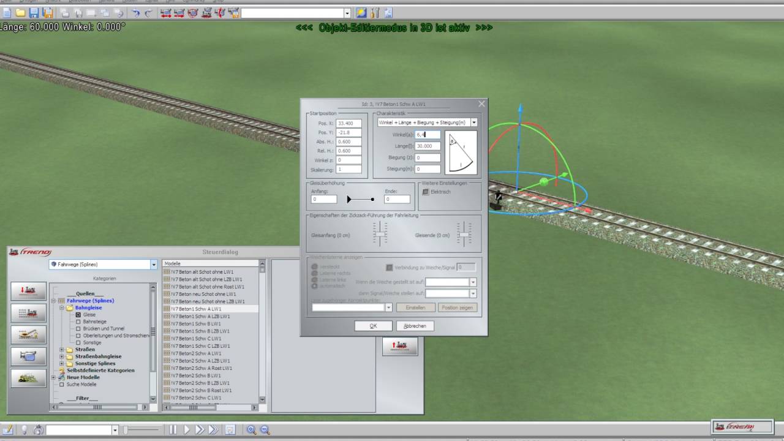This screenshot has height=441, width=784.
Task: Open the dropdown in the bottom toolbar
Action: click(115, 430)
